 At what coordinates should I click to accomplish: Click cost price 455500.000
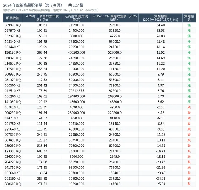(x=76, y=52)
